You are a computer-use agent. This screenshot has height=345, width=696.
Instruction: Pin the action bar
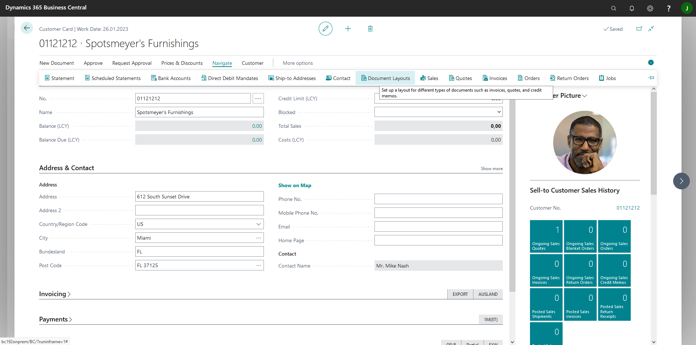(x=651, y=78)
